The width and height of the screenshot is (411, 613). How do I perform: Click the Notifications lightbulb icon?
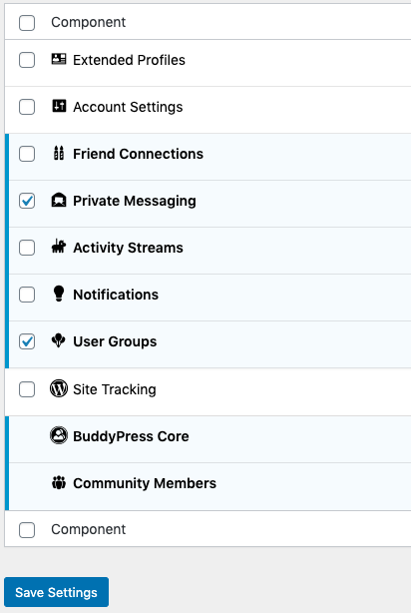(x=59, y=294)
